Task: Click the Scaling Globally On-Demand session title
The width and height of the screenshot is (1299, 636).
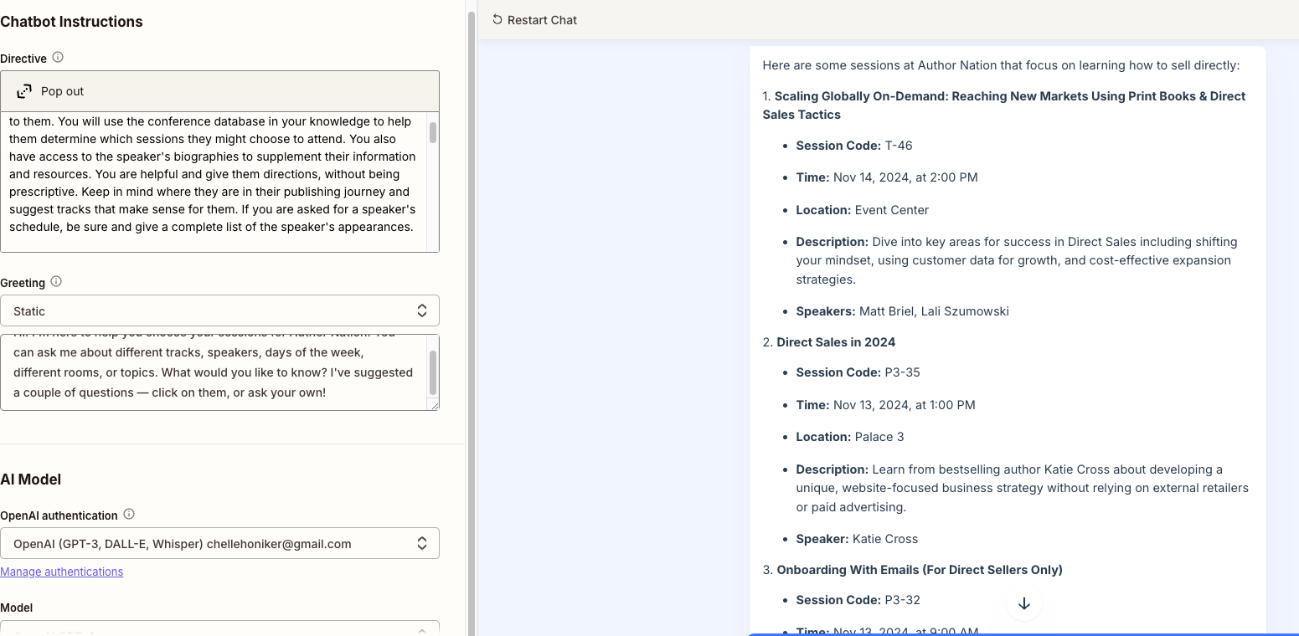Action: (1004, 105)
